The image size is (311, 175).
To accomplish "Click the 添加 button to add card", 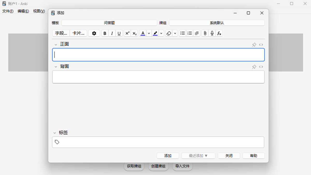I will pos(168,156).
